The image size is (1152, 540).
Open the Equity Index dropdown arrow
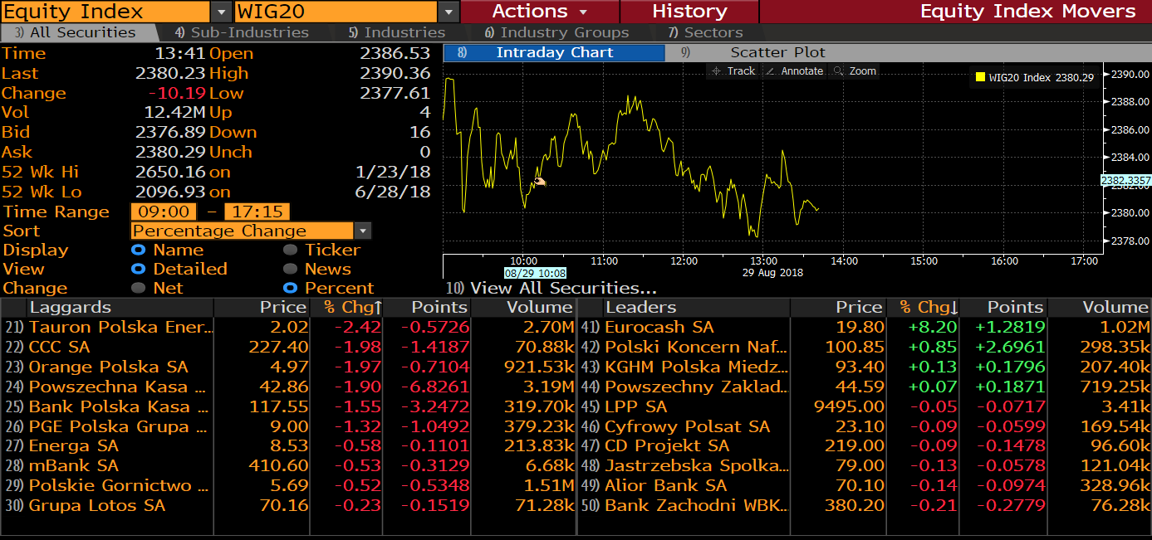221,12
